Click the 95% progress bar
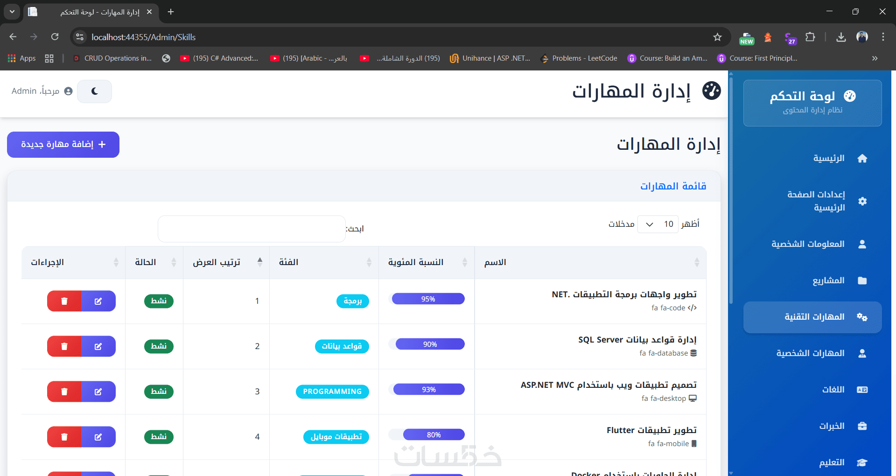The image size is (896, 476). [x=428, y=299]
